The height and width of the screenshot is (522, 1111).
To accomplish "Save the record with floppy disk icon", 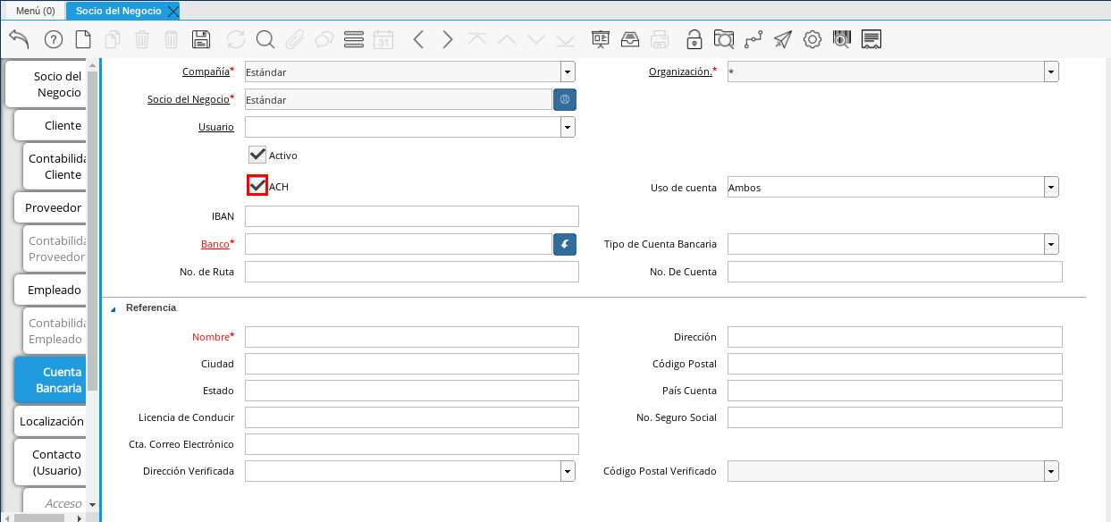I will [201, 39].
